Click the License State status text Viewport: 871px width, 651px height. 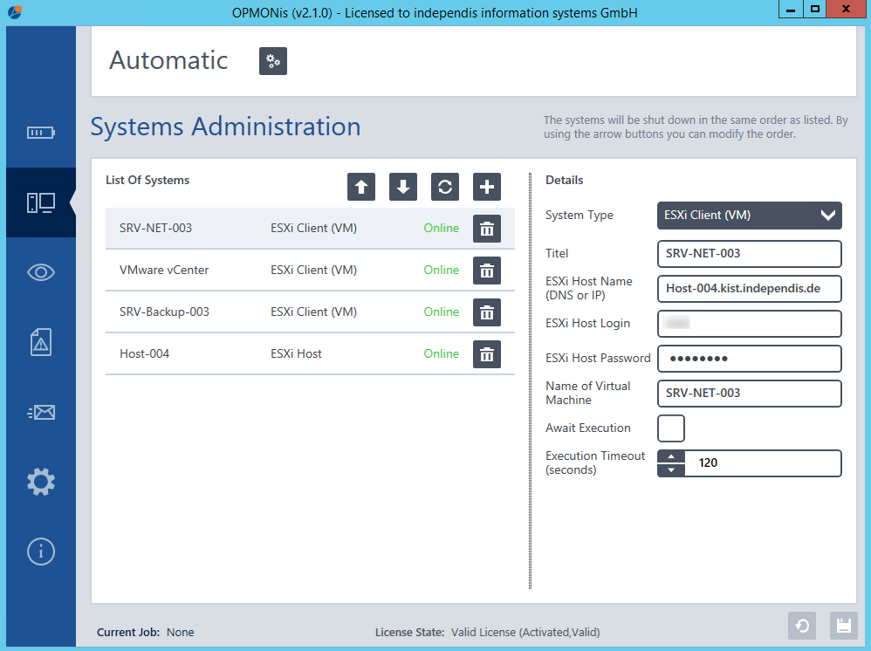tap(487, 632)
